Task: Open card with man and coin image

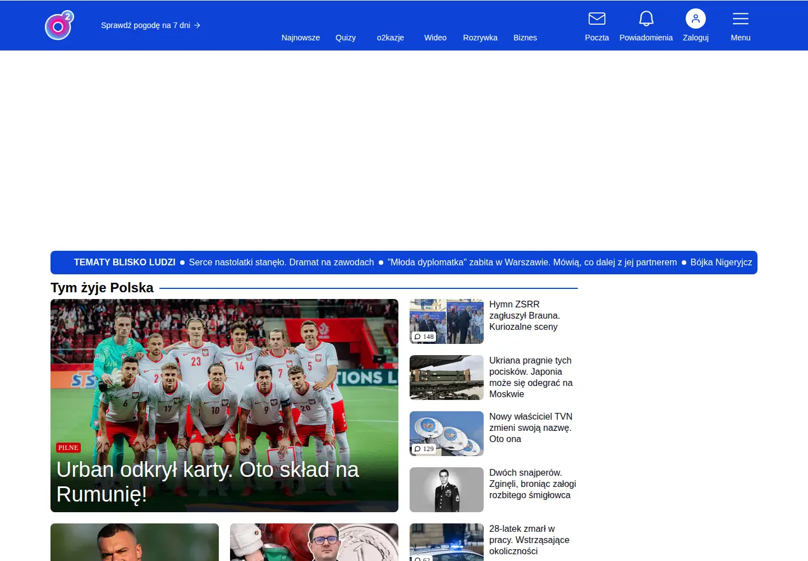Action: click(314, 542)
